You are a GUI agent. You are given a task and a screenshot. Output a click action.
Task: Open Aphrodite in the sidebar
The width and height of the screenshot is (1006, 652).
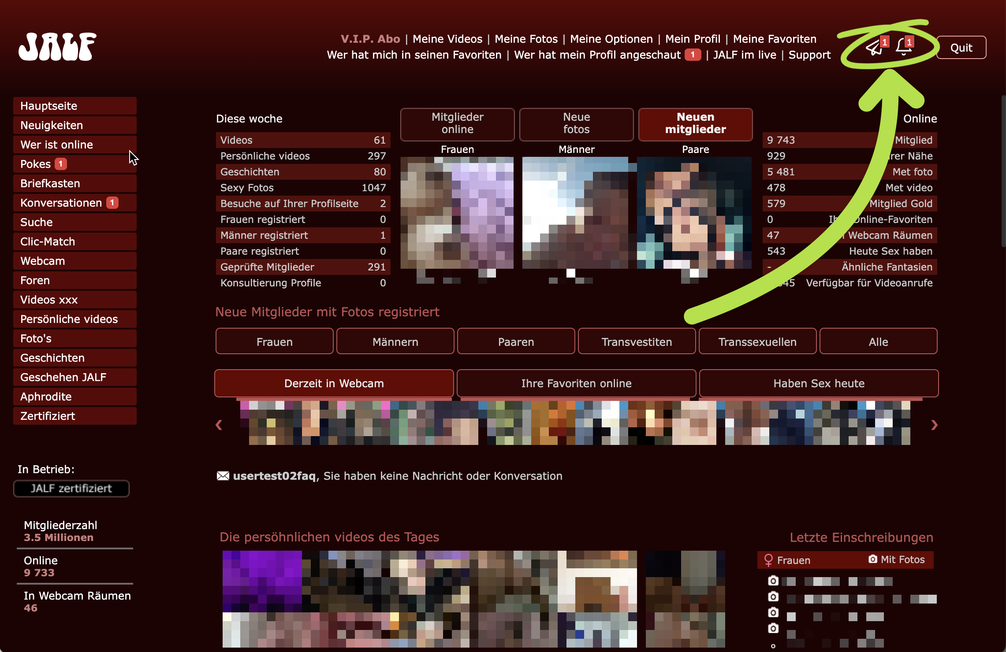(x=75, y=396)
